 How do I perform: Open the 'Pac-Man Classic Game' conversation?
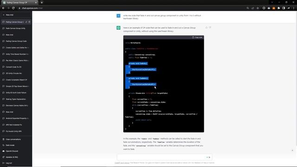pyautogui.click(x=16, y=60)
